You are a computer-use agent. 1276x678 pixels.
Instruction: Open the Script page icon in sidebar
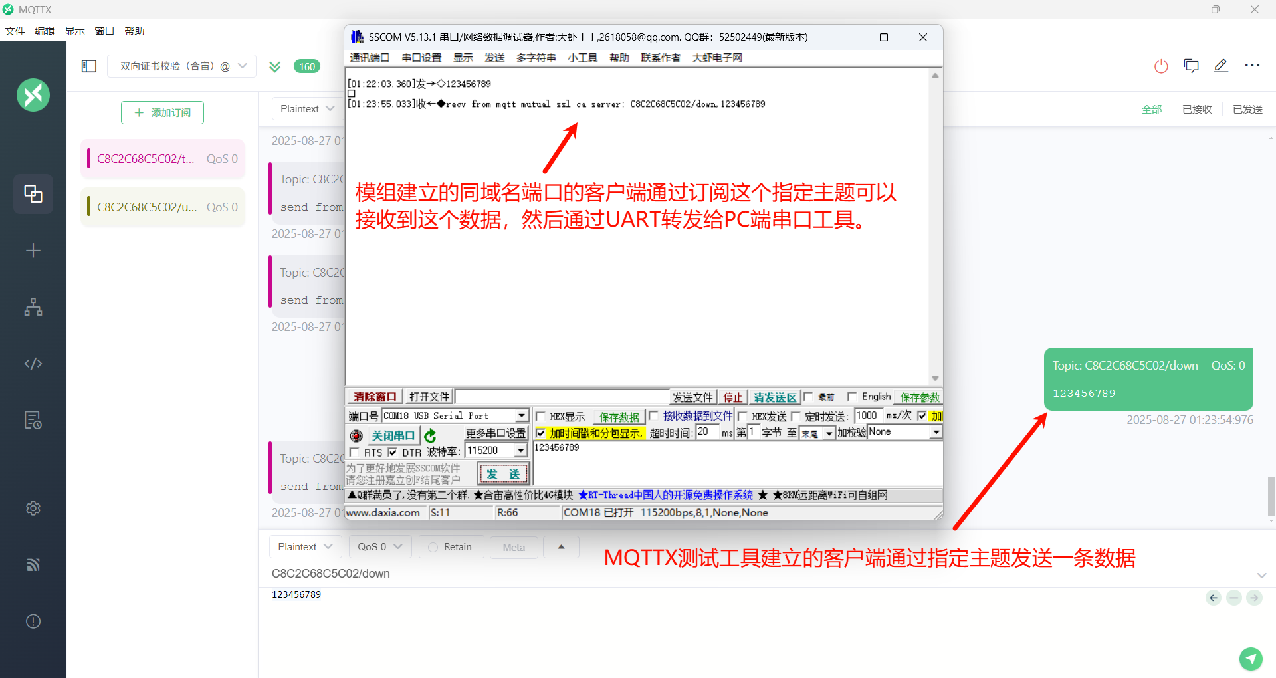tap(33, 364)
